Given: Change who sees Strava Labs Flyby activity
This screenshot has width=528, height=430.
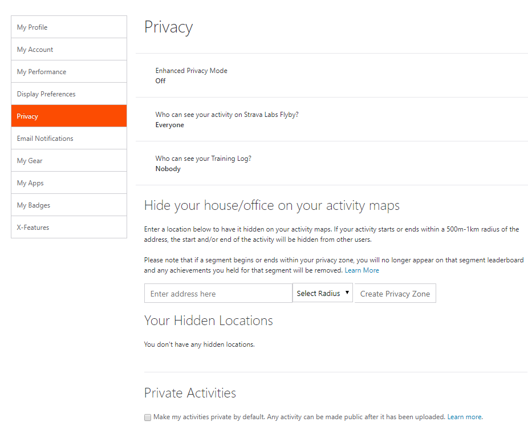Looking at the screenshot, I should tap(332, 119).
